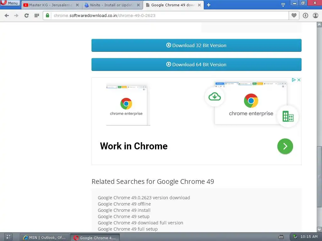Click the green cloud download icon in ad
Viewport: 322px width, 241px height.
pos(214,97)
